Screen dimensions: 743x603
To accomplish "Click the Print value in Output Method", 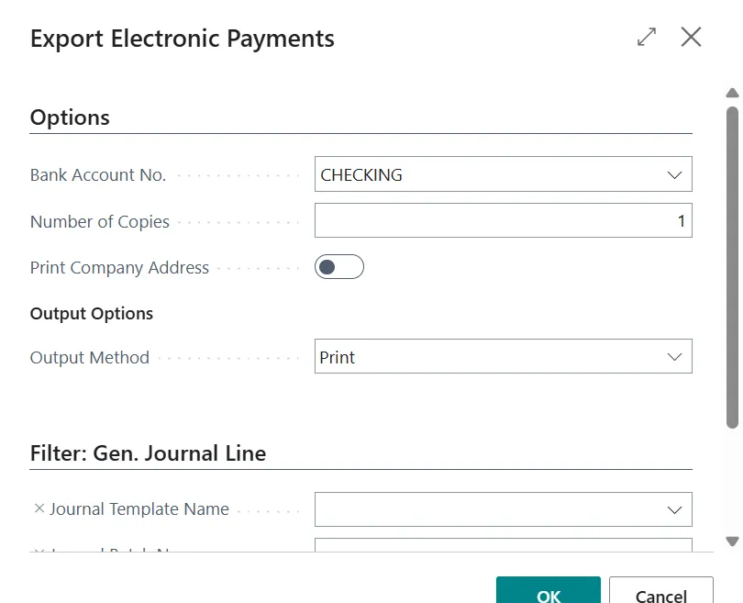I will coord(338,358).
